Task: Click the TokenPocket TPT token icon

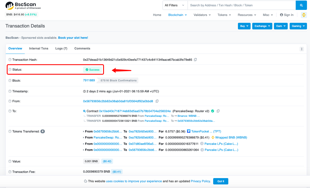Action: coord(189,131)
